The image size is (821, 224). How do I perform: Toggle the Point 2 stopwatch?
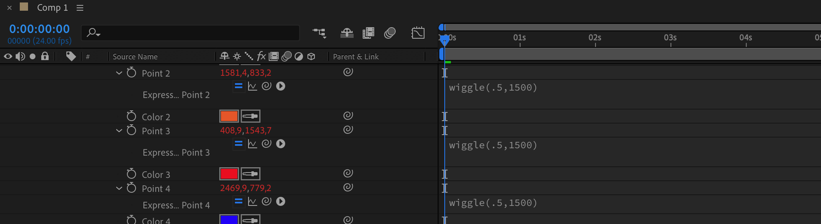pyautogui.click(x=131, y=73)
